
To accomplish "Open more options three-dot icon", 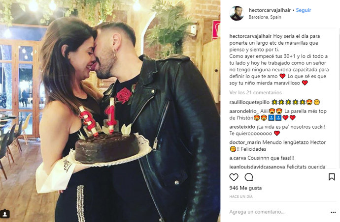I will pyautogui.click(x=333, y=212).
